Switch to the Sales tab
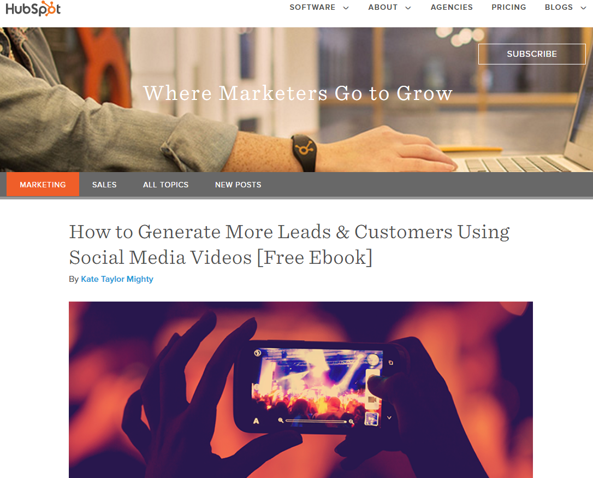The width and height of the screenshot is (593, 478). click(104, 184)
